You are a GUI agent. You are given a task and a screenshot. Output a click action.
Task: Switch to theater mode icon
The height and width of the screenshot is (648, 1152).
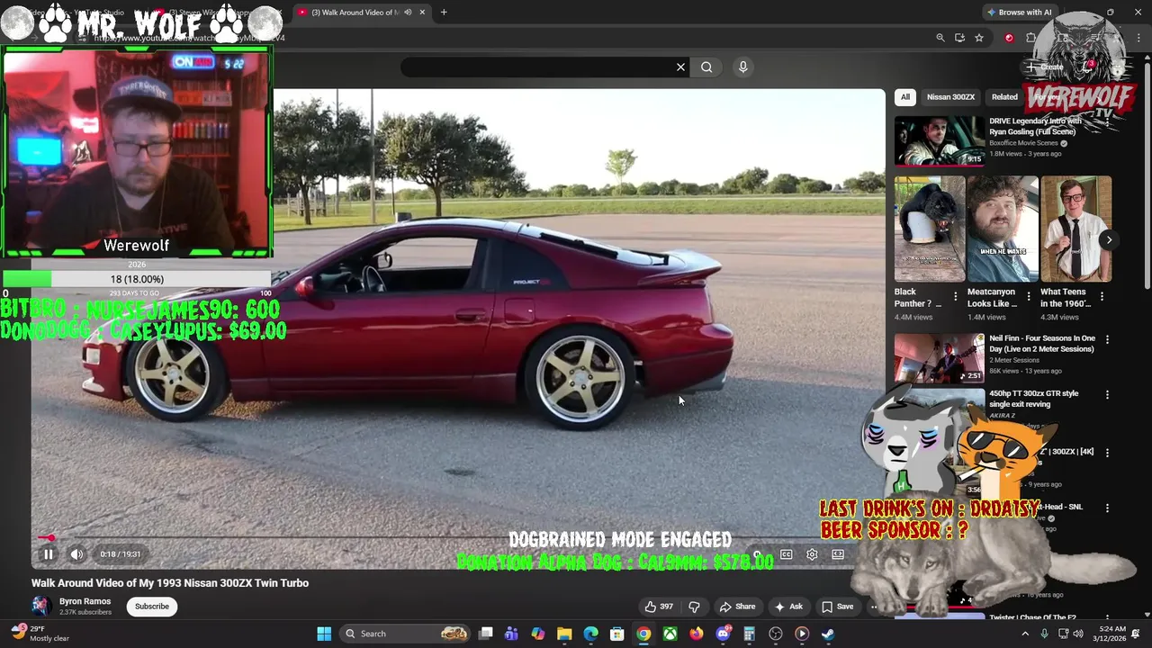point(838,554)
